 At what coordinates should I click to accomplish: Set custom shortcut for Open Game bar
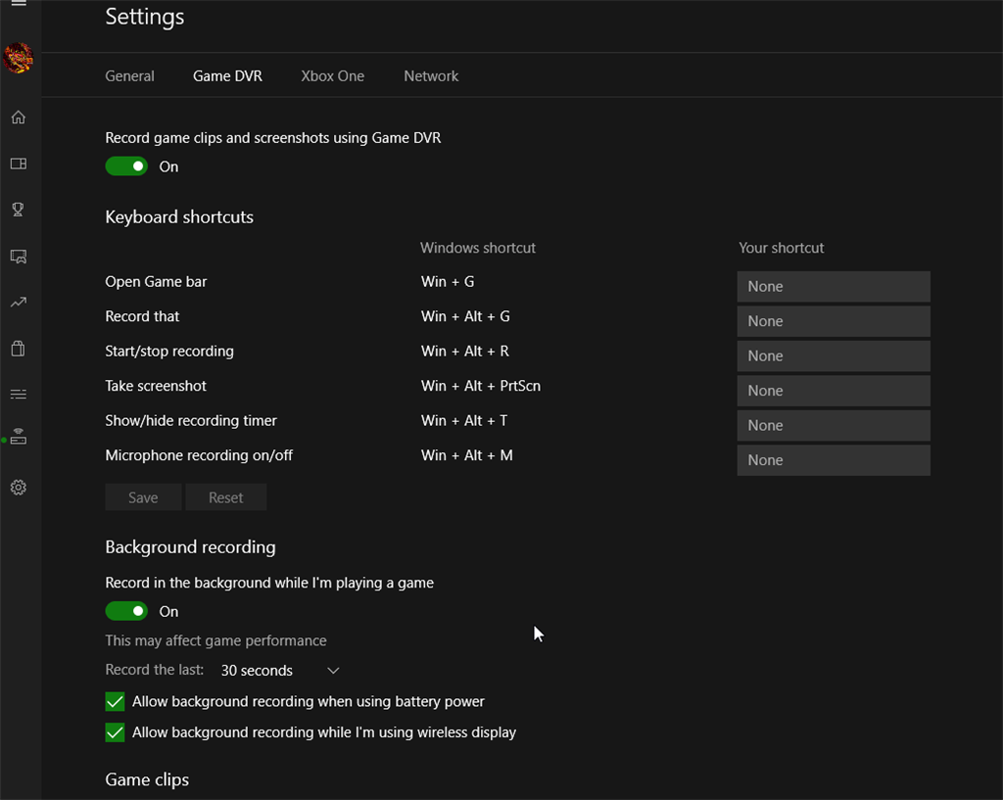pyautogui.click(x=834, y=287)
